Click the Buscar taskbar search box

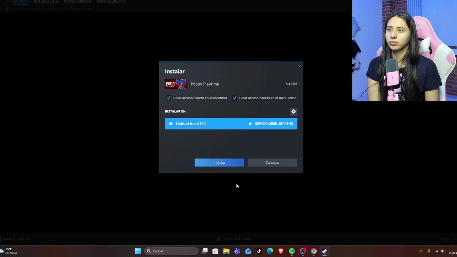172,251
